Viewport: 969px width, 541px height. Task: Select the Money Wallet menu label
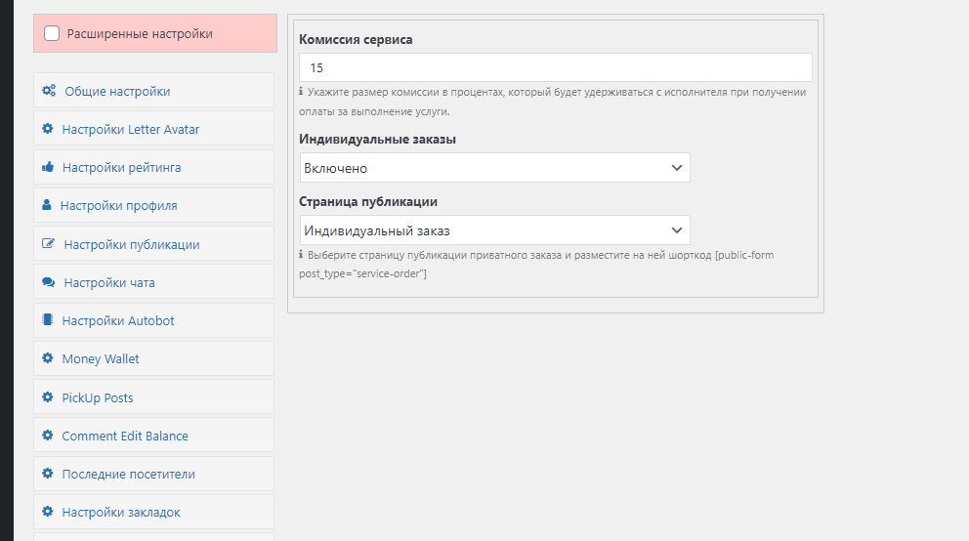pyautogui.click(x=101, y=358)
